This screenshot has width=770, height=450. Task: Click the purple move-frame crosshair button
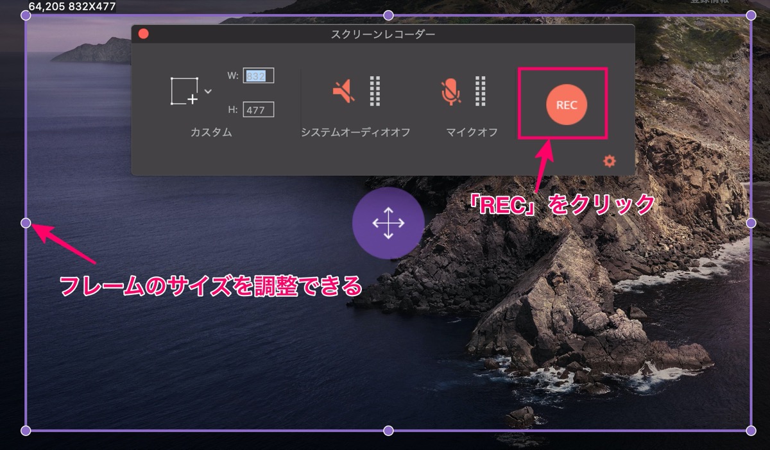click(x=388, y=223)
